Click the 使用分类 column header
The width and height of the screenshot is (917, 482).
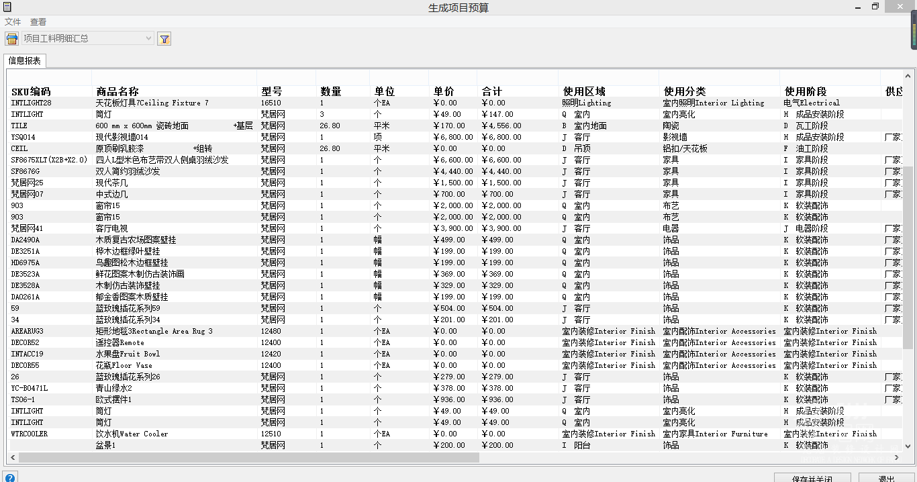(685, 91)
